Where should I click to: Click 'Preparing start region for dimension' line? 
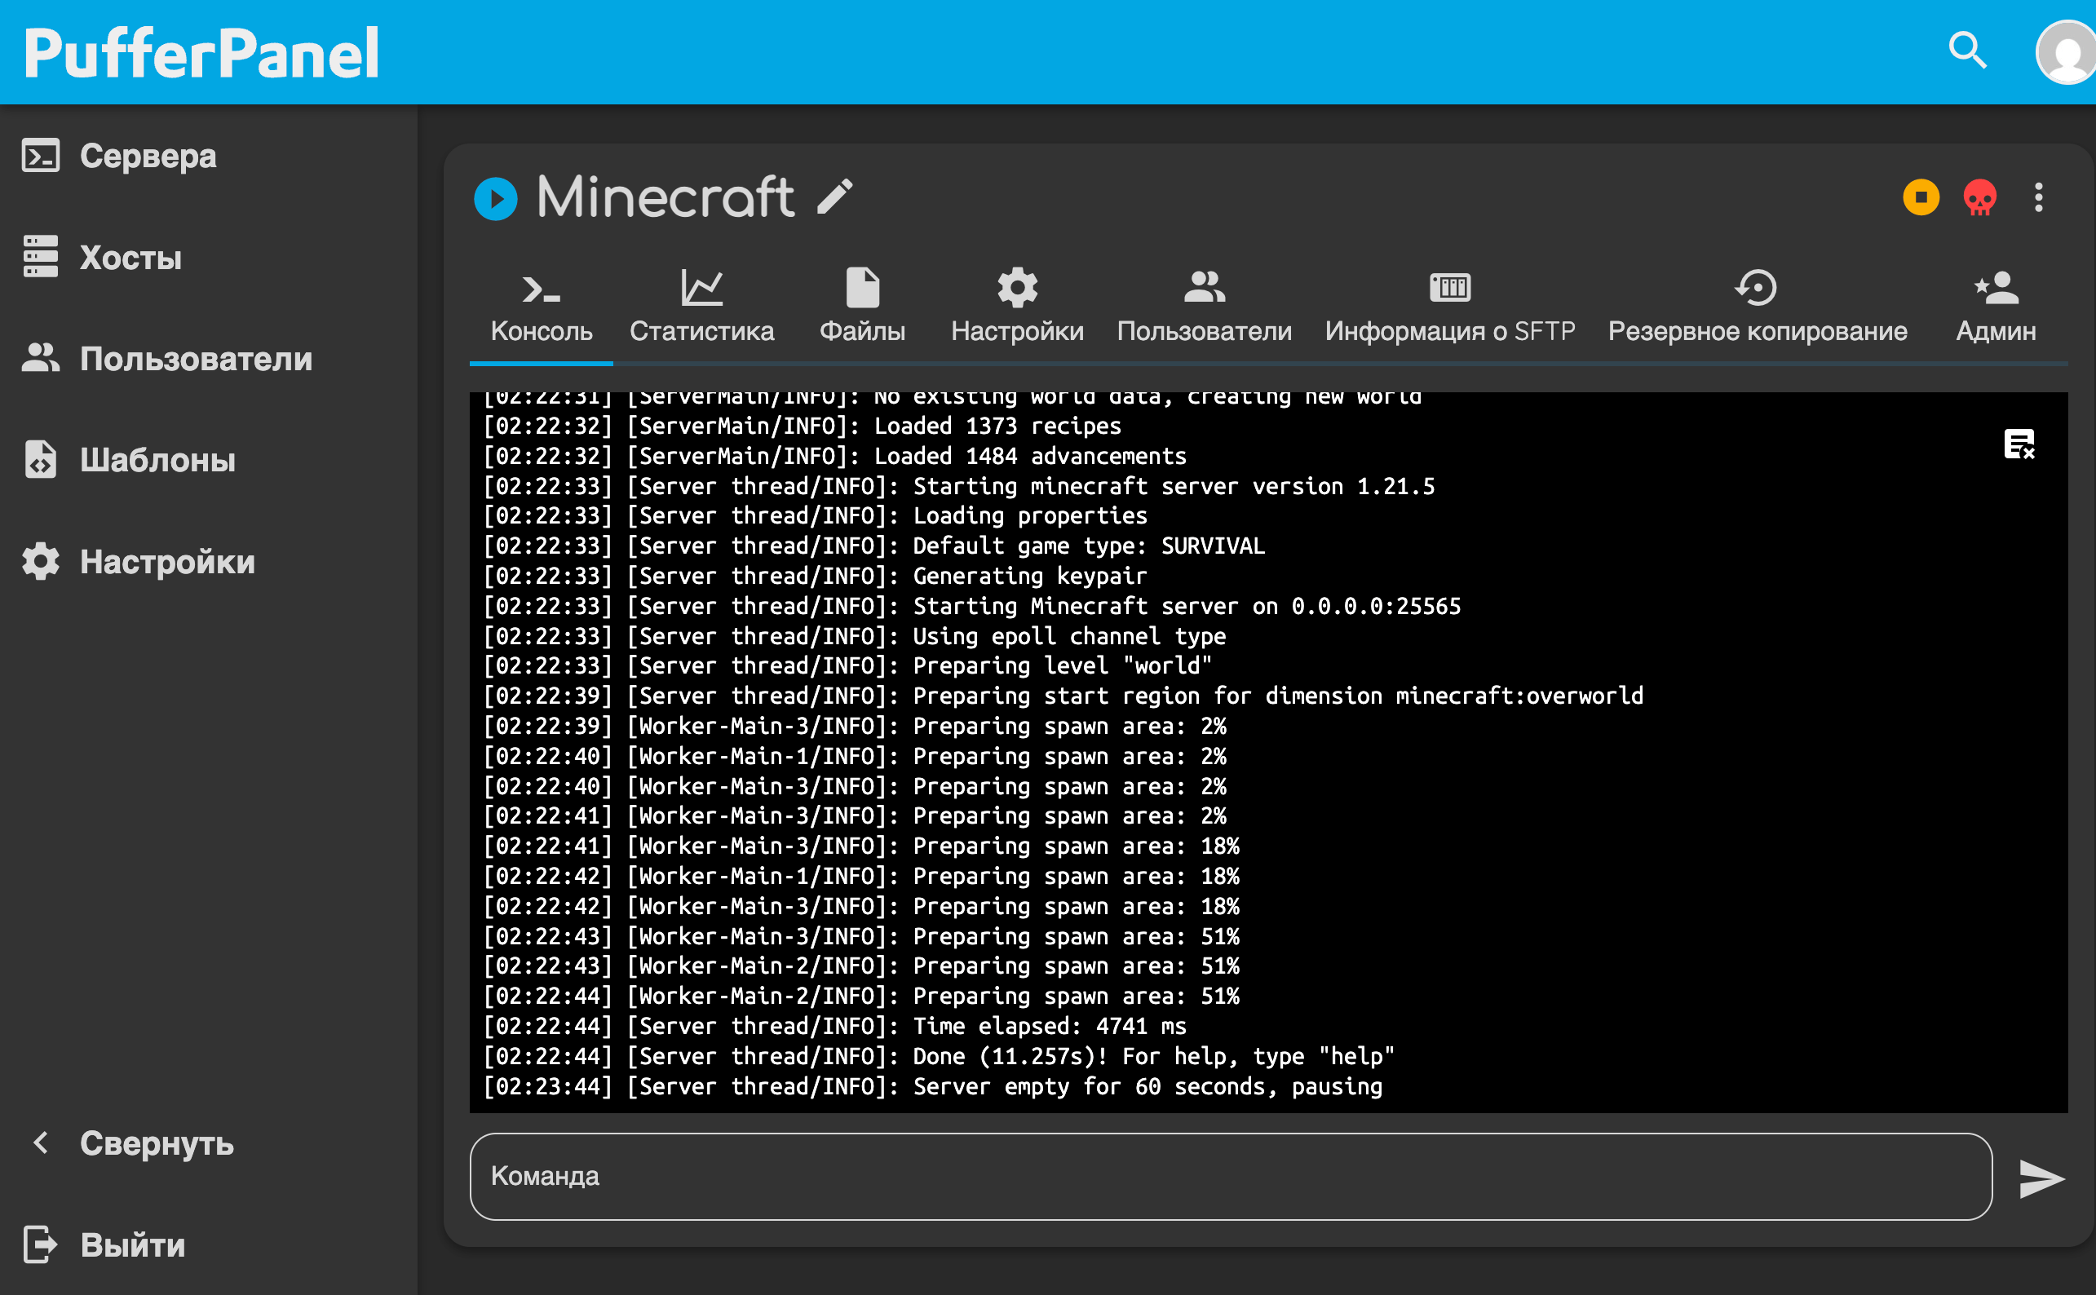click(x=1063, y=696)
